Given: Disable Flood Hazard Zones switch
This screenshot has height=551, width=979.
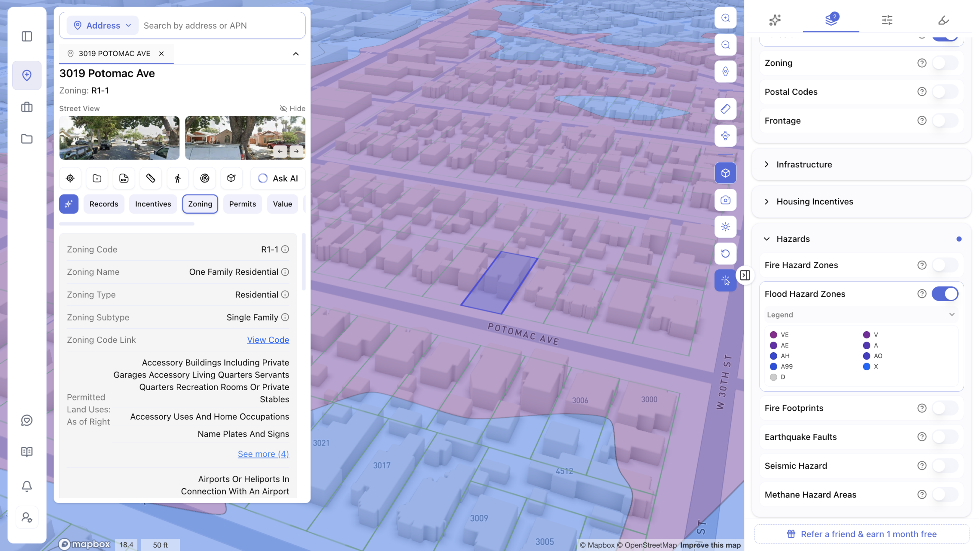Looking at the screenshot, I should pos(945,294).
